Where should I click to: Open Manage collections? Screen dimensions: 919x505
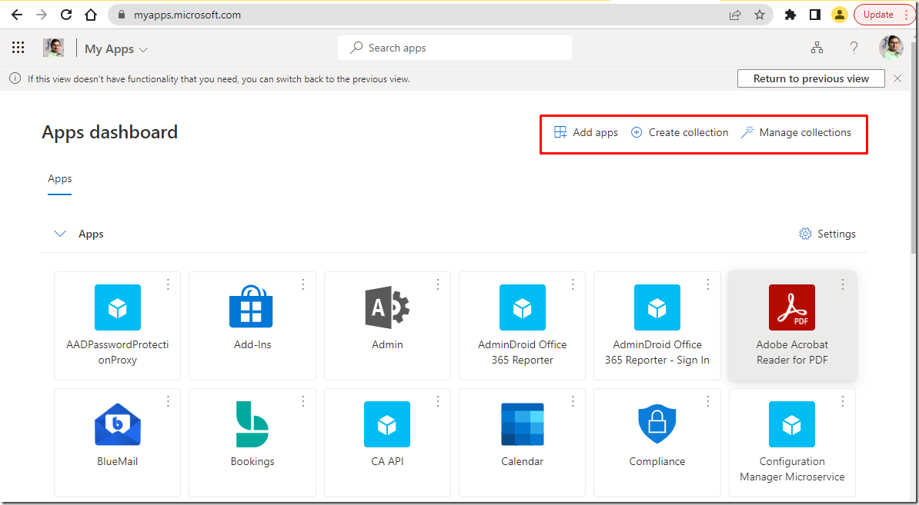804,132
